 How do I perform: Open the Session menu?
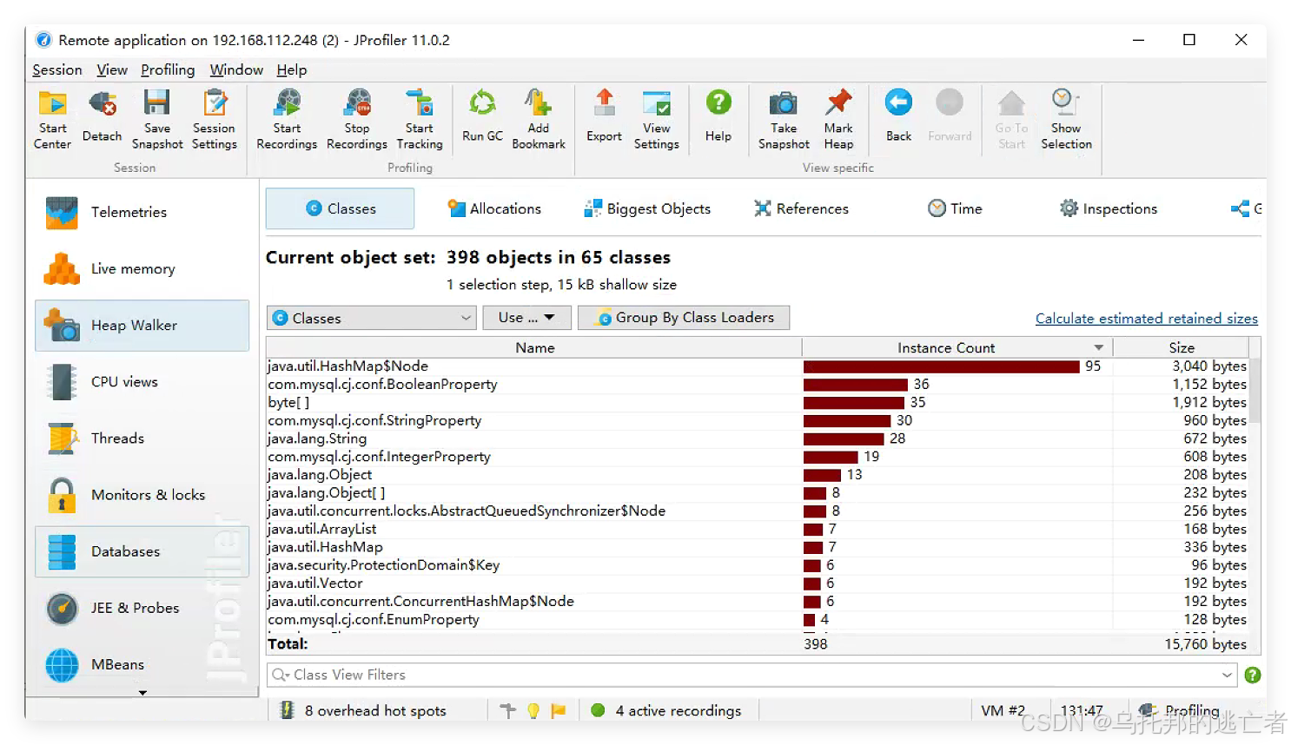(57, 69)
